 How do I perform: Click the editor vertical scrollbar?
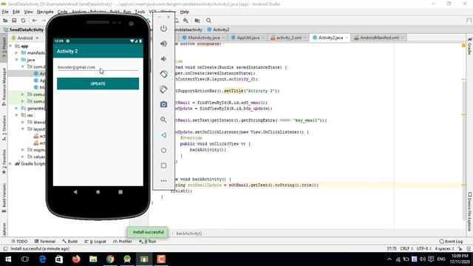click(x=464, y=151)
